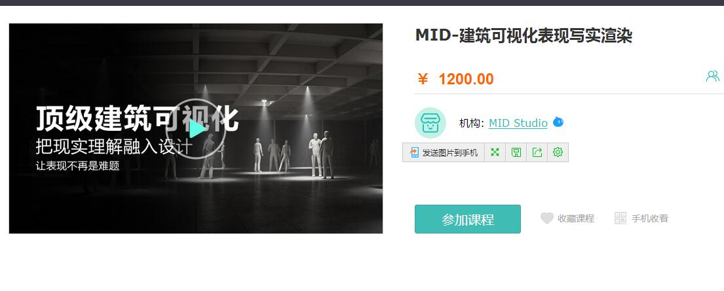Viewport: 724px width, 291px height.
Task: Select the 手机收看 text label
Action: 650,218
